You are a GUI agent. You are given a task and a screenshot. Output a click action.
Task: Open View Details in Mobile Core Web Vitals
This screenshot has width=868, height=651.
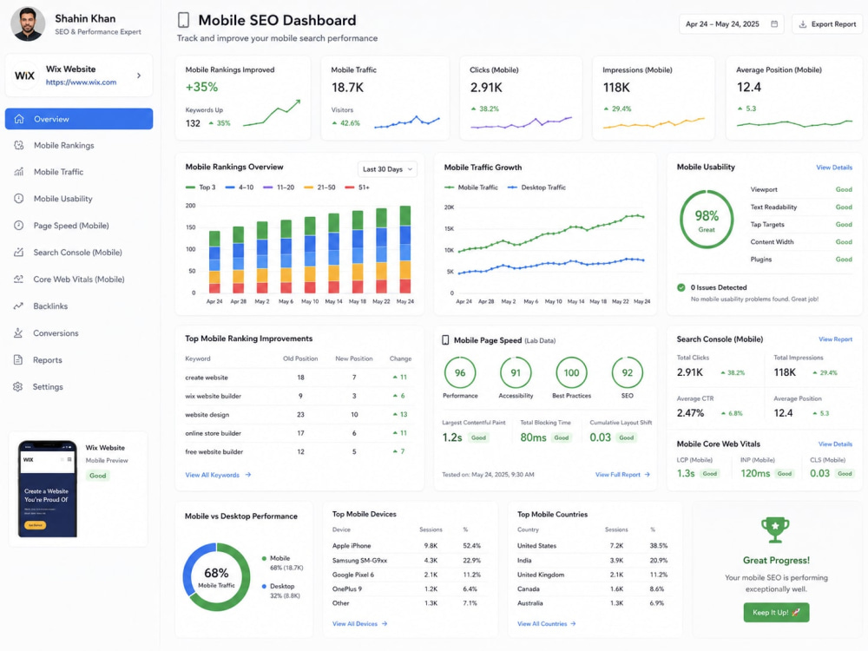(x=835, y=444)
